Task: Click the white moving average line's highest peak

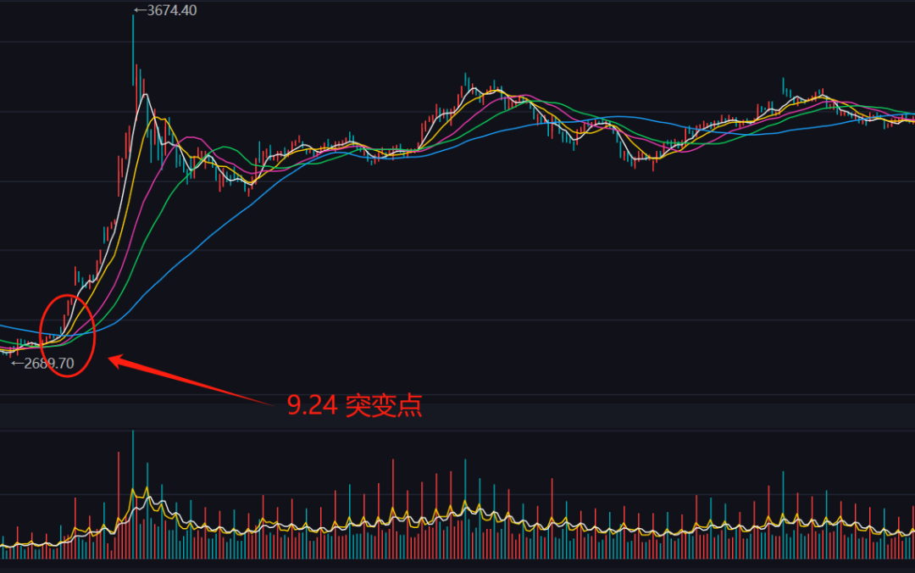Action: (145, 95)
